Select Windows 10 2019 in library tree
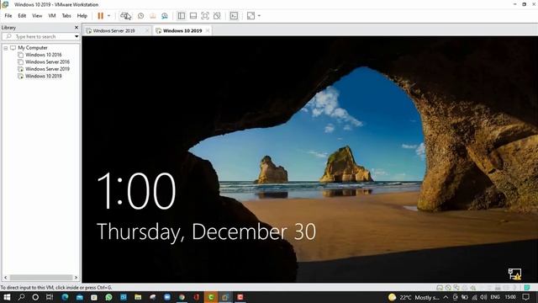538x303 pixels. tap(43, 76)
